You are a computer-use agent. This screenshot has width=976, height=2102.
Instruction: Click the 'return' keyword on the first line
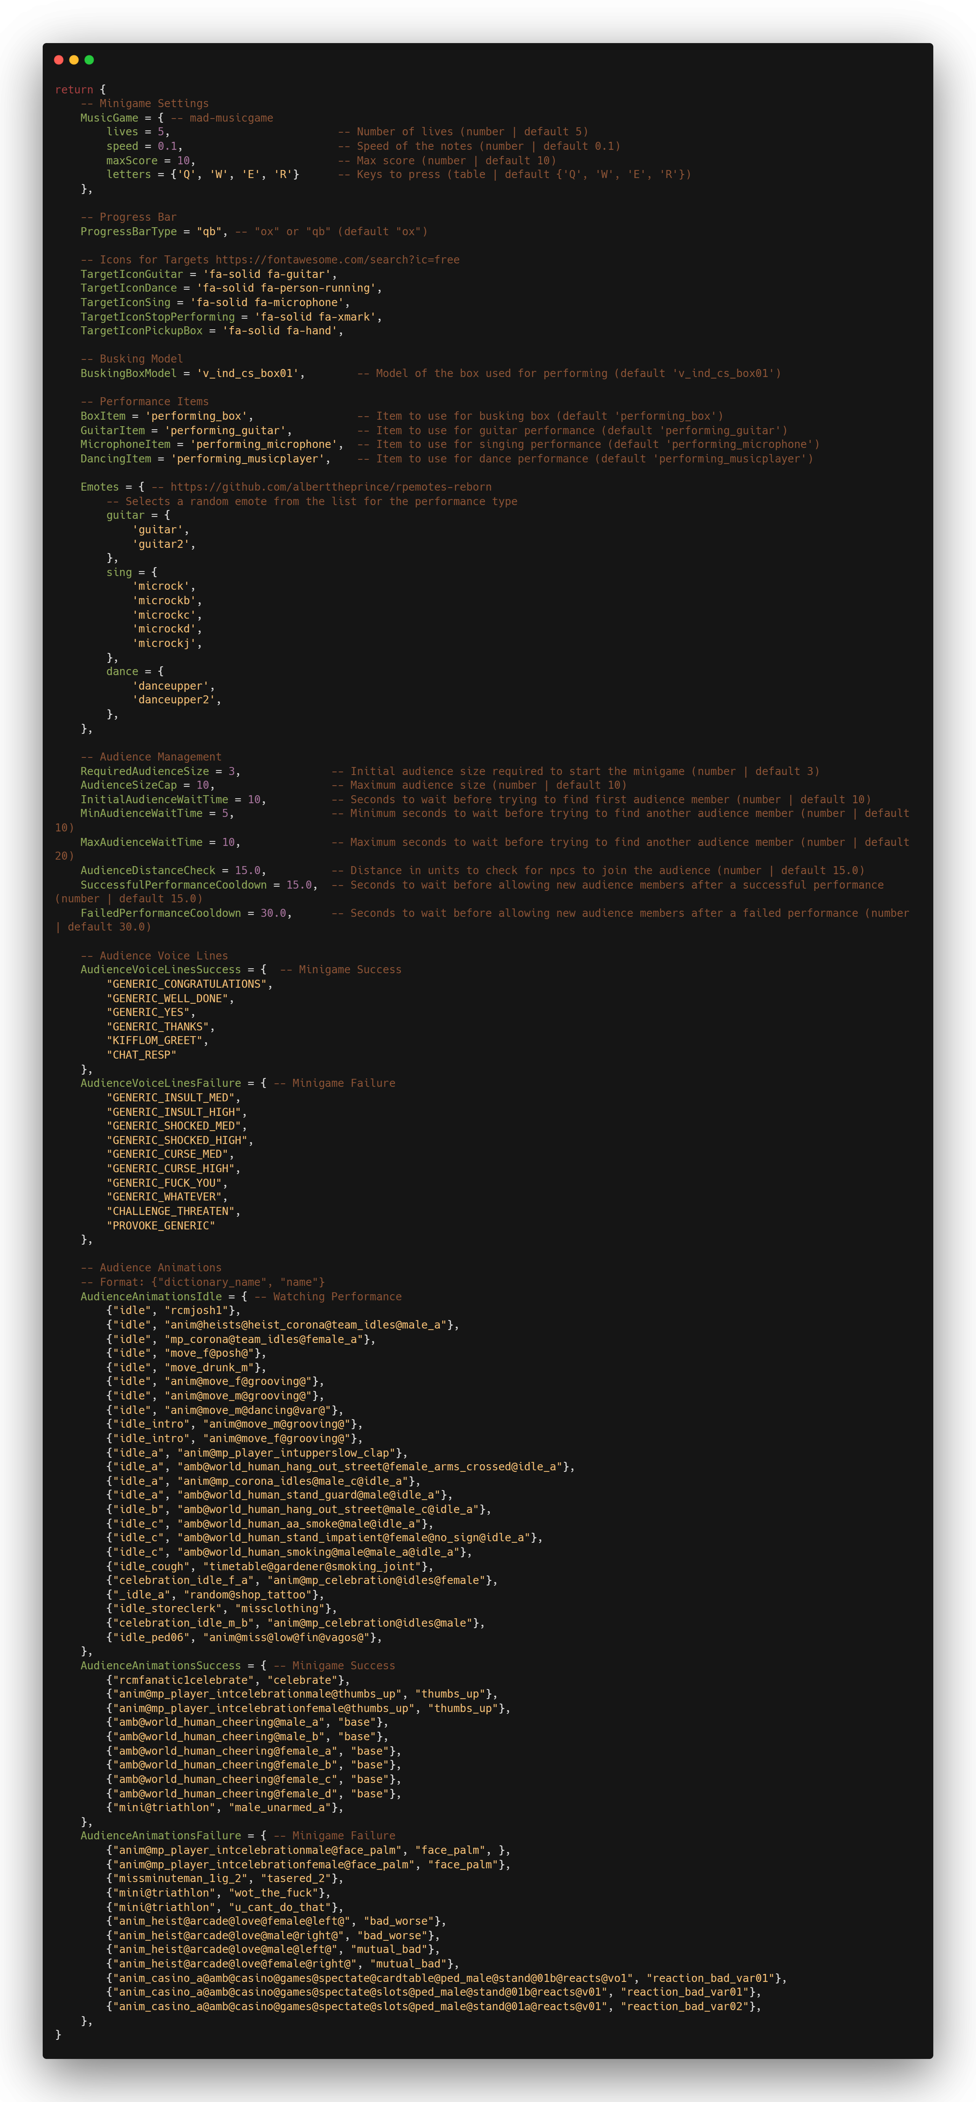point(74,90)
